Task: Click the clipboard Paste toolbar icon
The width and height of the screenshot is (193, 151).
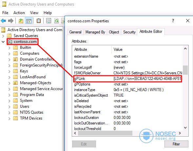Action: click(39, 21)
